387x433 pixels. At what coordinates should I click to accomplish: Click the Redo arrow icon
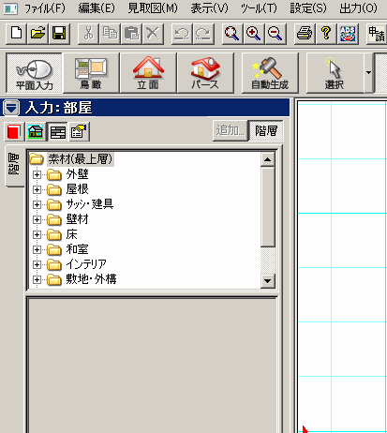point(203,33)
